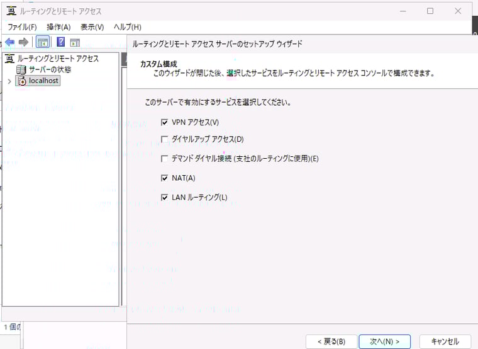The height and width of the screenshot is (349, 478).
Task: Enable the デマンド ダイヤル接続(E) checkbox
Action: point(164,159)
